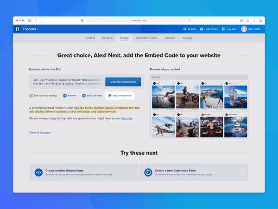Image resolution: width=278 pixels, height=209 pixels.
Task: Click the Log out button
Action: pos(229,29)
